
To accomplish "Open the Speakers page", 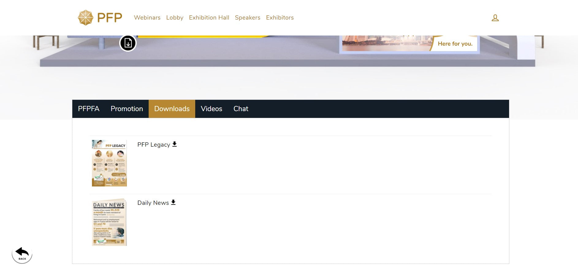I will click(247, 18).
